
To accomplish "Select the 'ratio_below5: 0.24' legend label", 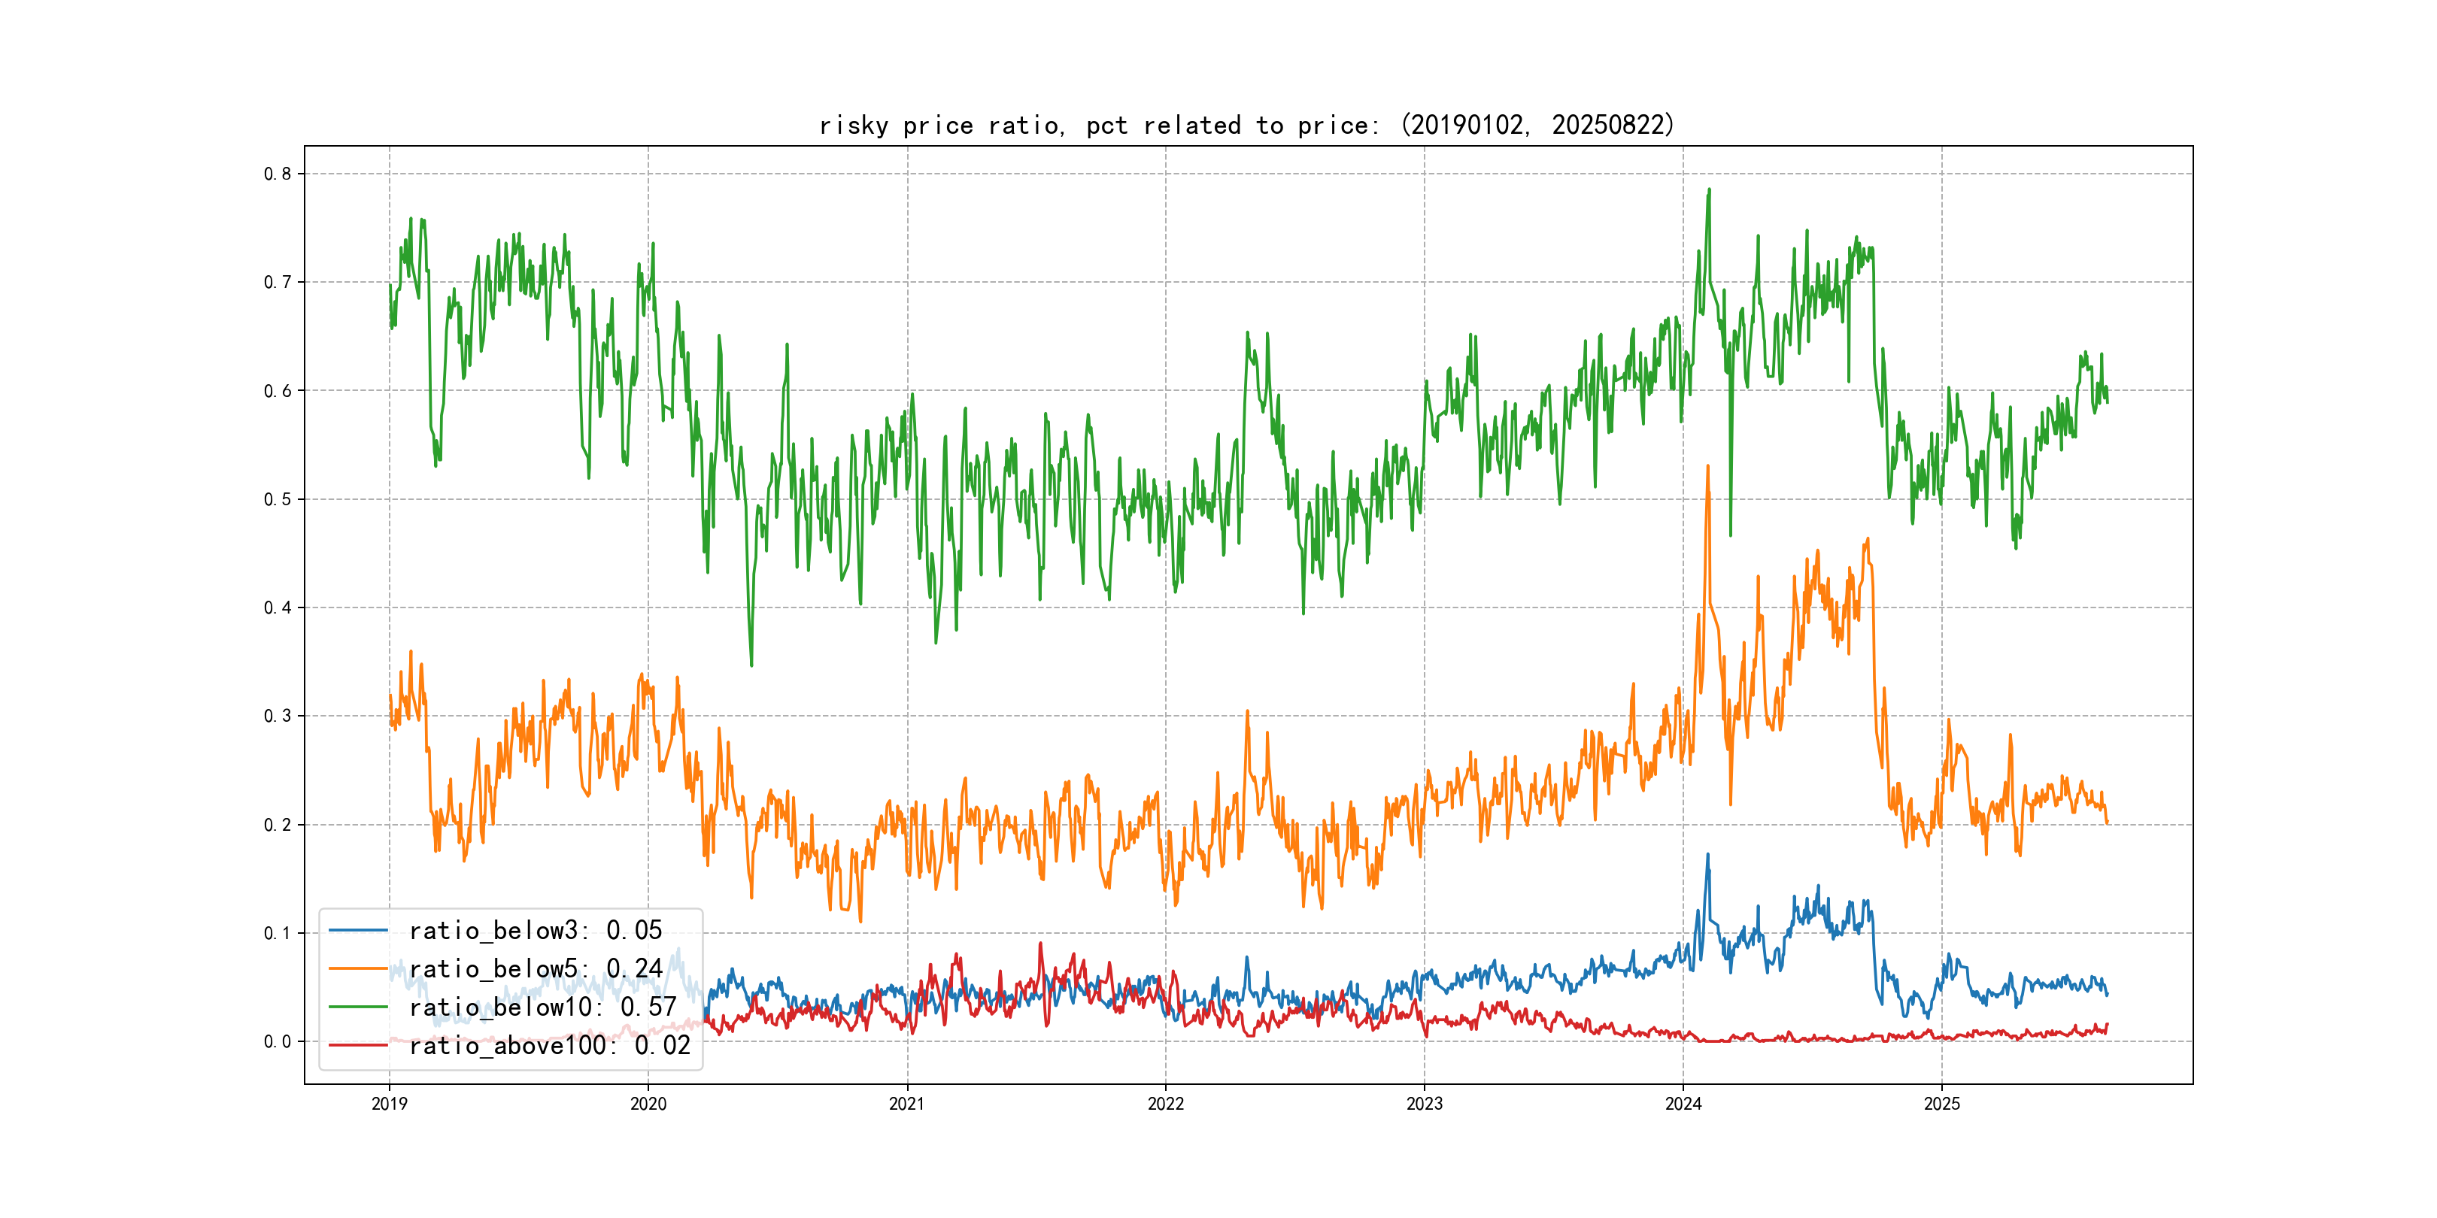I will 536,968.
